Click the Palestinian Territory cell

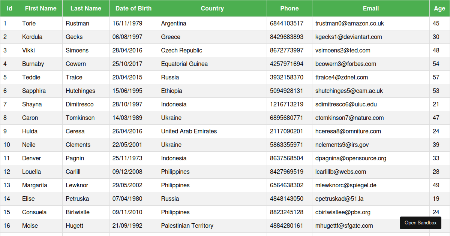[x=212, y=226]
